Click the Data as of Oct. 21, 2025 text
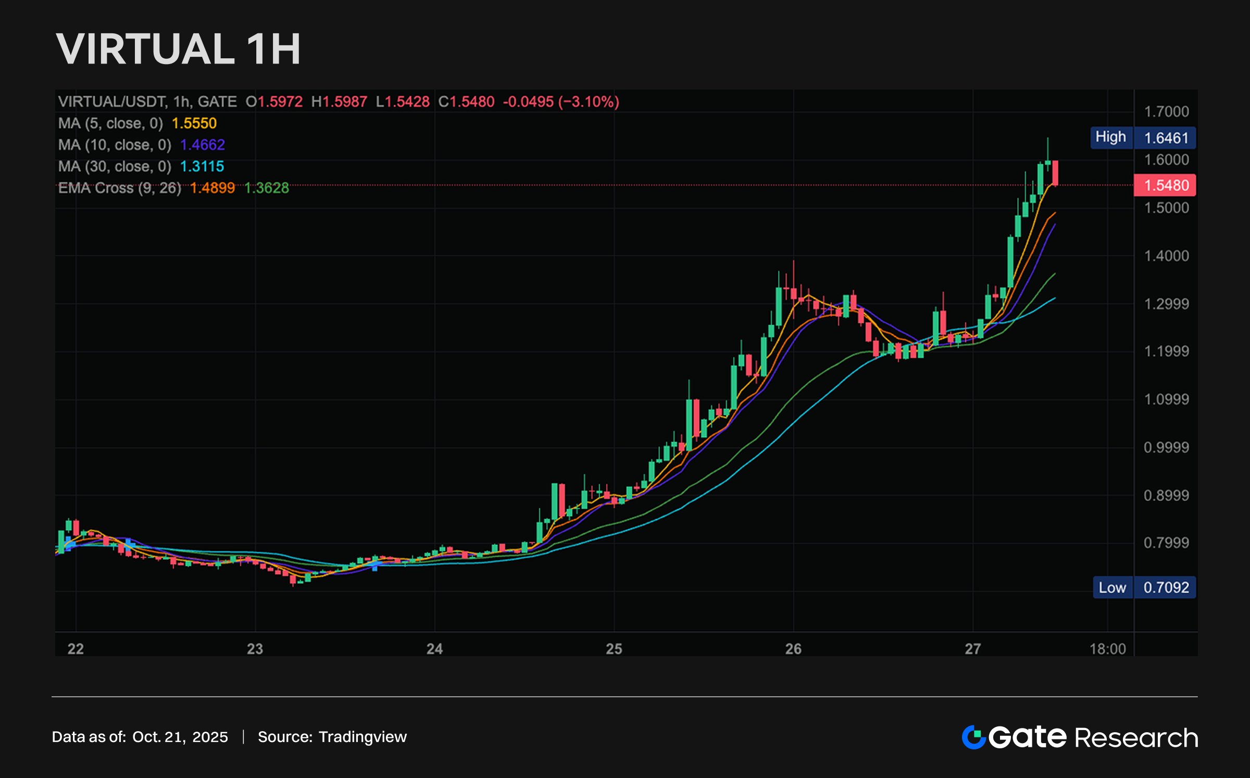This screenshot has height=778, width=1250. point(140,737)
